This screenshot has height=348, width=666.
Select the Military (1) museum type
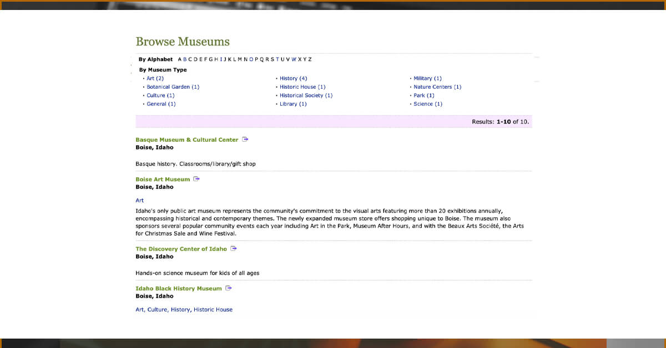(427, 78)
